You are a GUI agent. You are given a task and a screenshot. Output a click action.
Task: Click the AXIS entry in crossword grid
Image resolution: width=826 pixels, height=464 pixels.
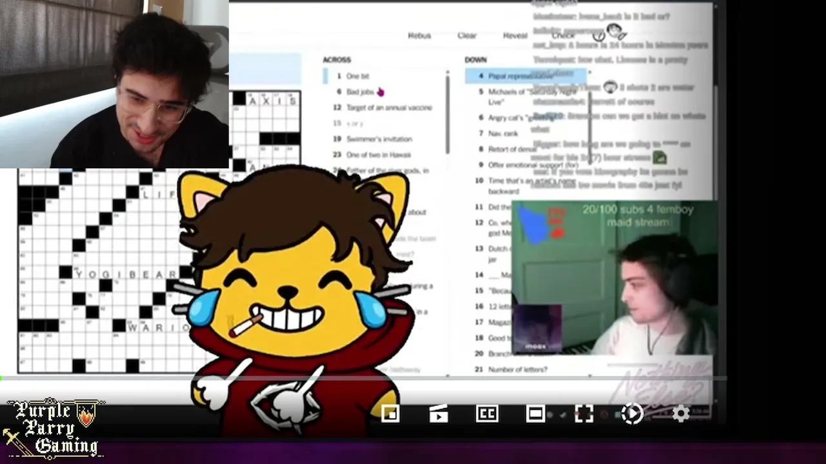(x=272, y=100)
